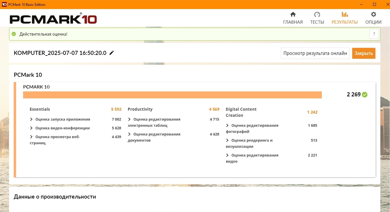Click the green valid-score check icon in banner

14,34
